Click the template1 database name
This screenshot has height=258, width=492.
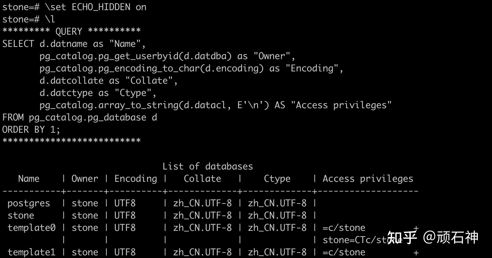(32, 252)
